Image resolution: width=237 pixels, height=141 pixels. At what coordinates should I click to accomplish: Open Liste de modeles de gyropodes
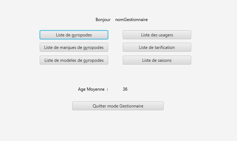pyautogui.click(x=74, y=60)
